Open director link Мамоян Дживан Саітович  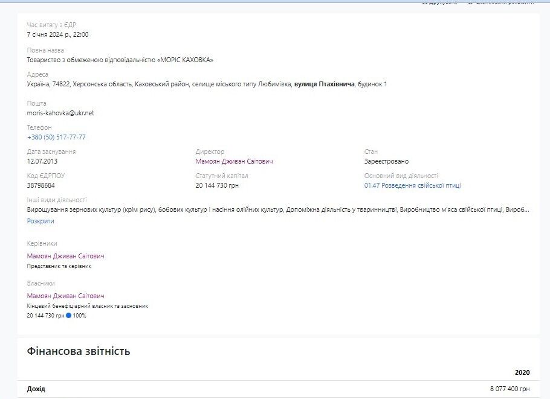coord(234,162)
